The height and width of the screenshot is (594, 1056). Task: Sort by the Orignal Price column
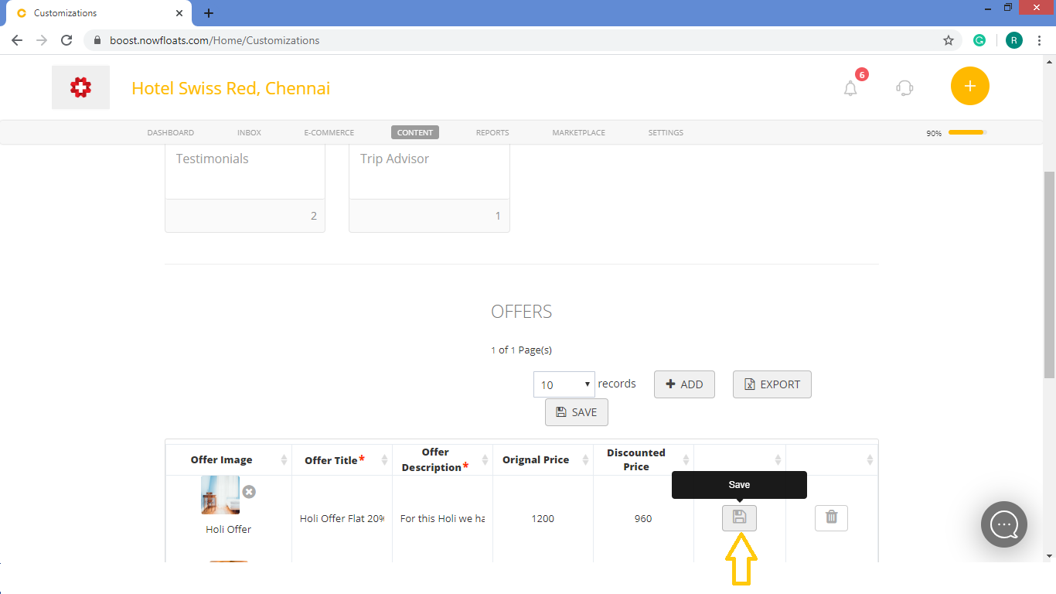coord(543,459)
